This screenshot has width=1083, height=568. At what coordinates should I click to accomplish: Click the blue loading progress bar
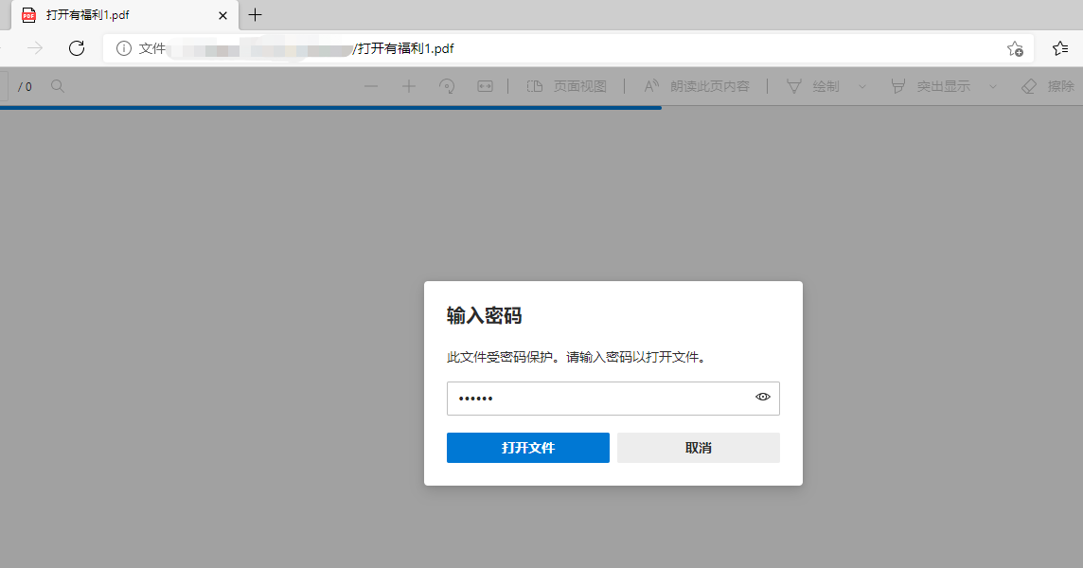(x=331, y=107)
